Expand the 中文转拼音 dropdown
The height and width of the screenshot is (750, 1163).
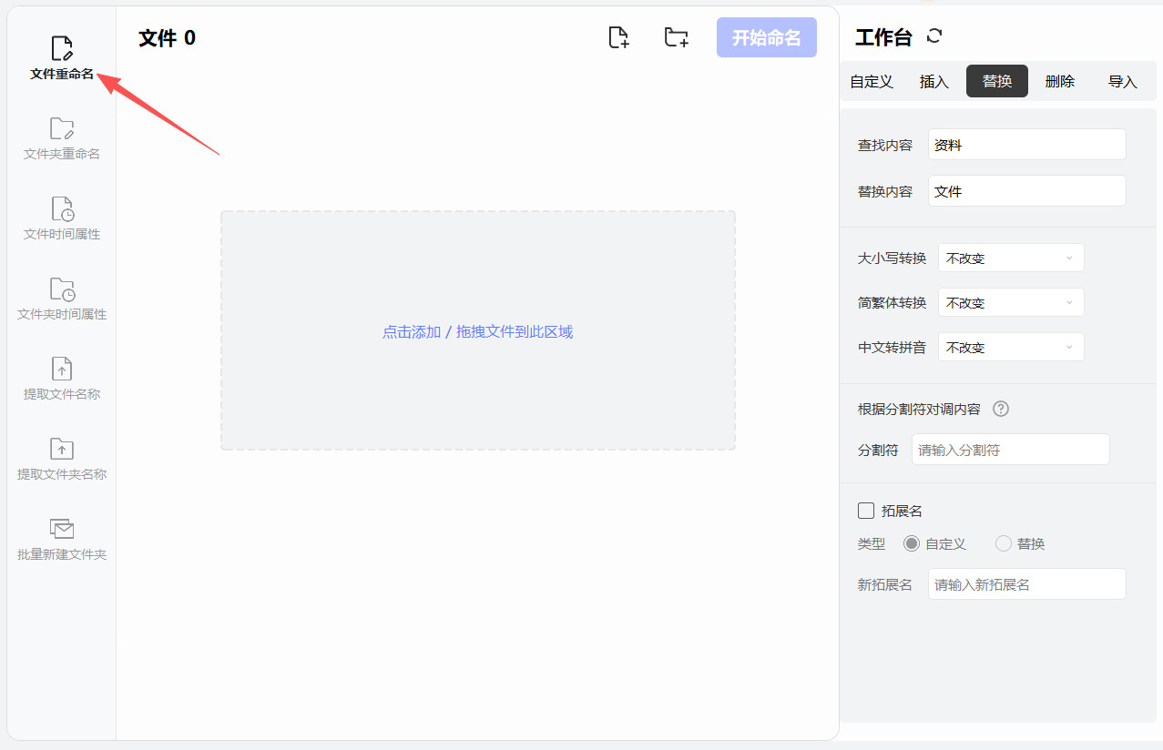[x=1011, y=347]
